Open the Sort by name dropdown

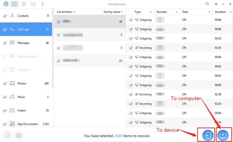(x=113, y=12)
